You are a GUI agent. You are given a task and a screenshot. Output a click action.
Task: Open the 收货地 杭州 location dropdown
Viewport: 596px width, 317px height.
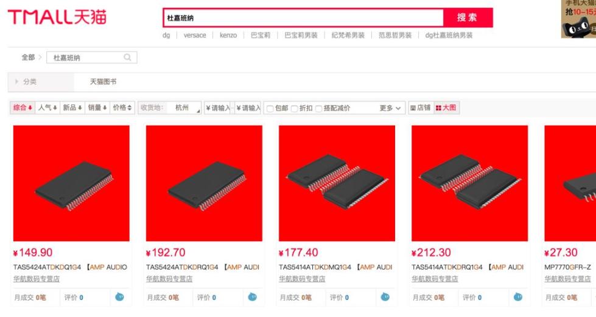coord(169,107)
